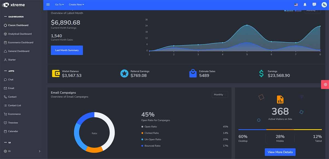Click the xtreme logo icon
This screenshot has width=329, height=159.
click(5, 5)
